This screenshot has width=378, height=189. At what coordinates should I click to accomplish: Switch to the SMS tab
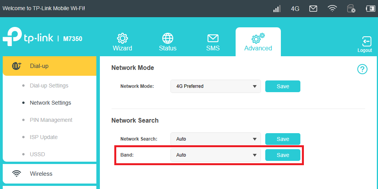click(213, 42)
